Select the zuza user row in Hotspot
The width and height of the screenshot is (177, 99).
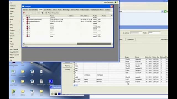68,36
